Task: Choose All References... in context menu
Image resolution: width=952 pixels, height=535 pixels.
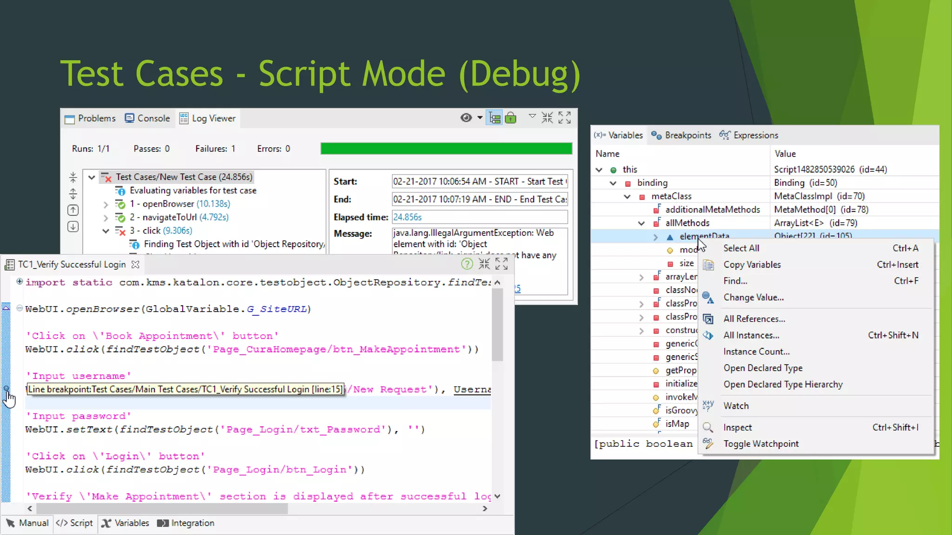Action: pyautogui.click(x=817, y=319)
